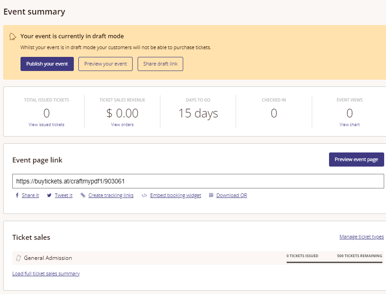386x294 pixels.
Task: Publish your event
Action: tap(47, 64)
